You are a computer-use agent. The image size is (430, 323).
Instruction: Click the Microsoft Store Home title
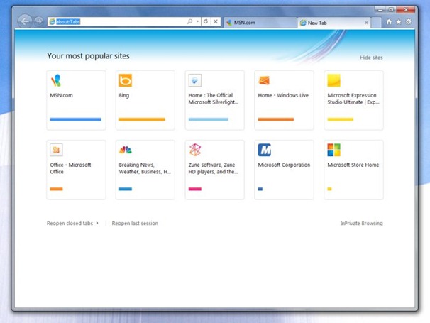(x=353, y=165)
